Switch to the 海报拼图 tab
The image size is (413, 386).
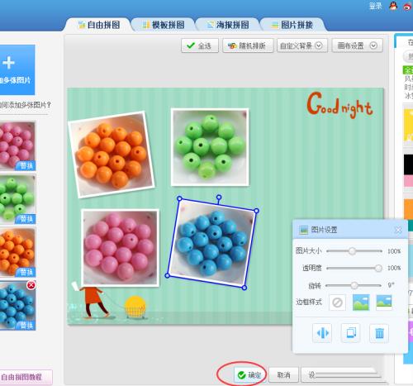click(228, 25)
